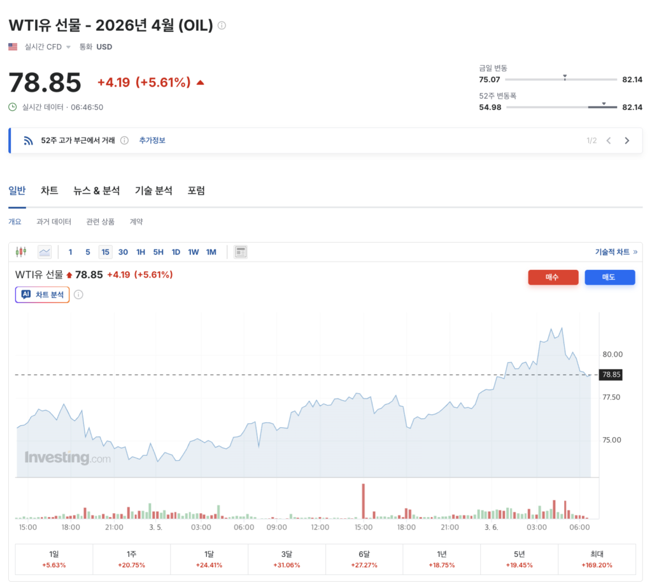652x585 pixels.
Task: Expand the 실시간 CFD dropdown
Action: tap(68, 47)
